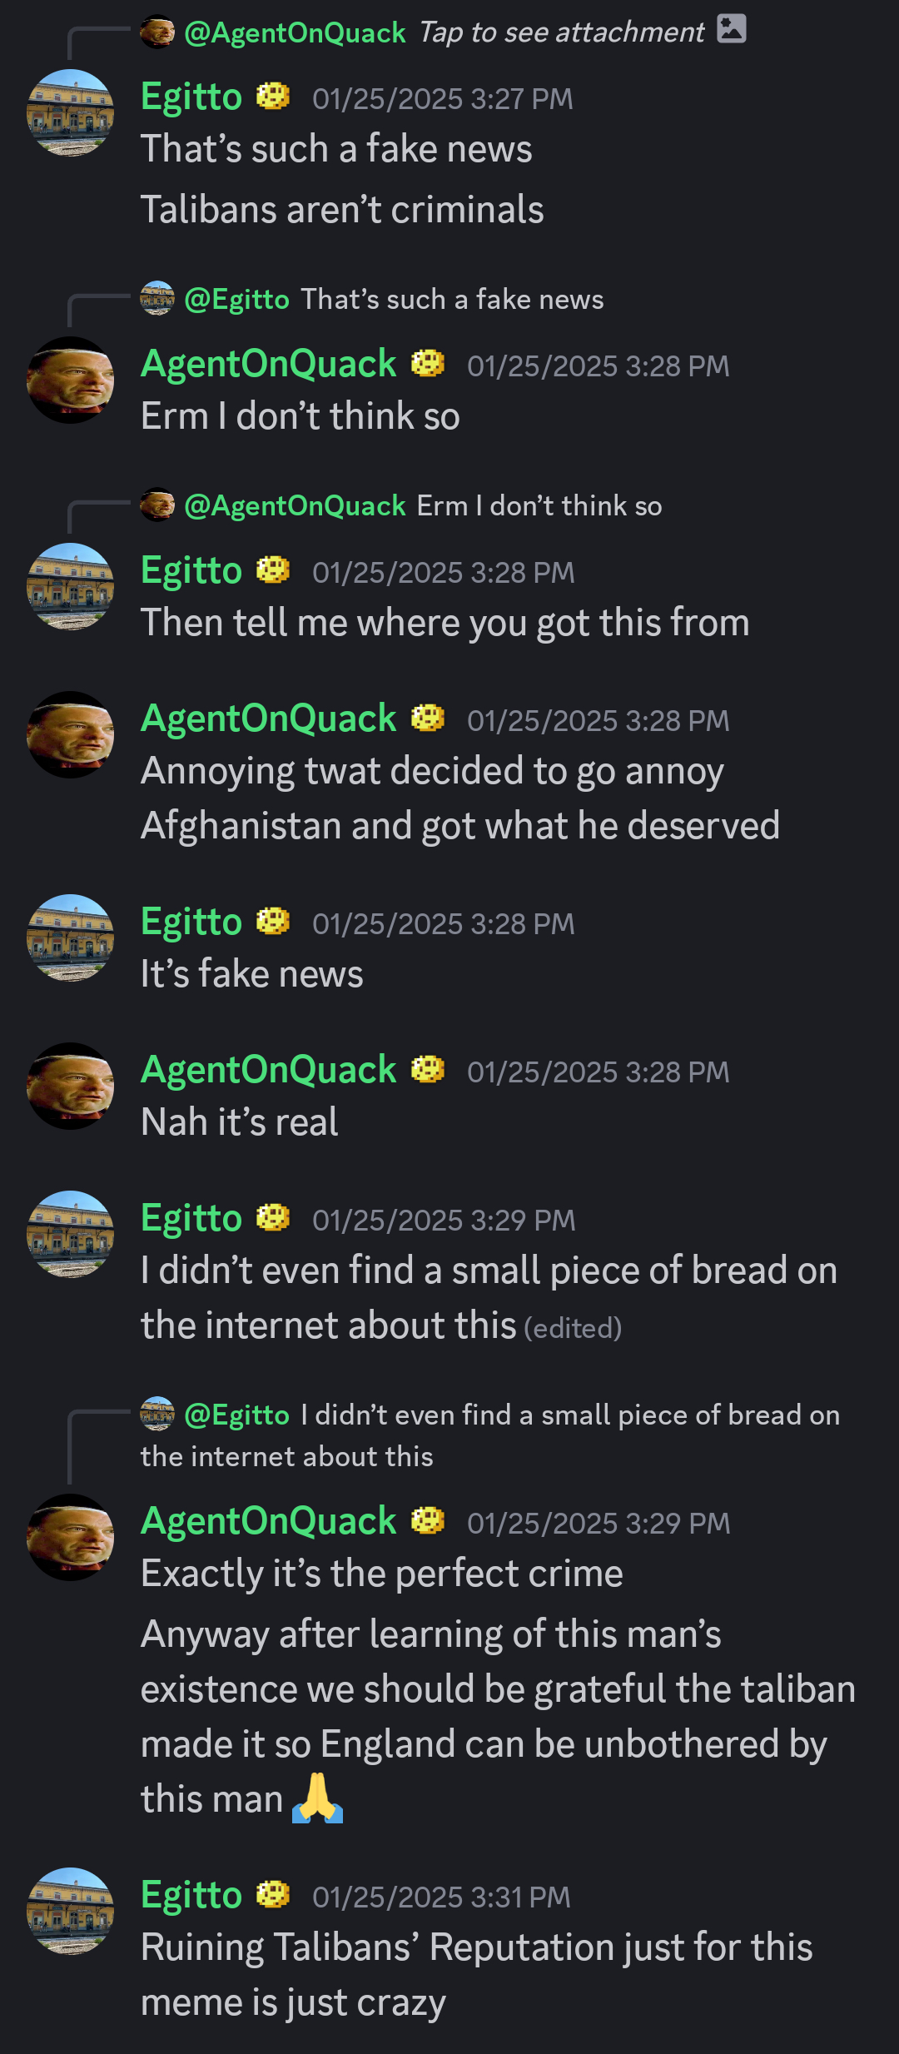Image resolution: width=899 pixels, height=2054 pixels.
Task: Click the @AgentOnQuack mention above "Then tell me" message
Action: (x=295, y=506)
